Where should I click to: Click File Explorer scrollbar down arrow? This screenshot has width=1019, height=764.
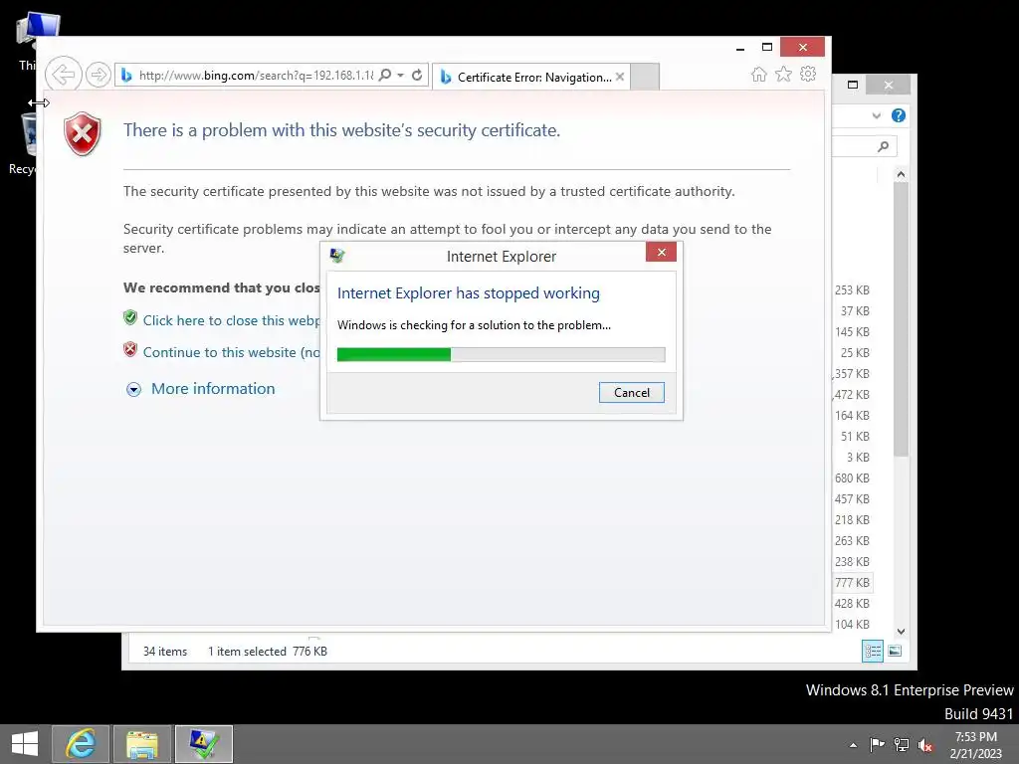901,632
